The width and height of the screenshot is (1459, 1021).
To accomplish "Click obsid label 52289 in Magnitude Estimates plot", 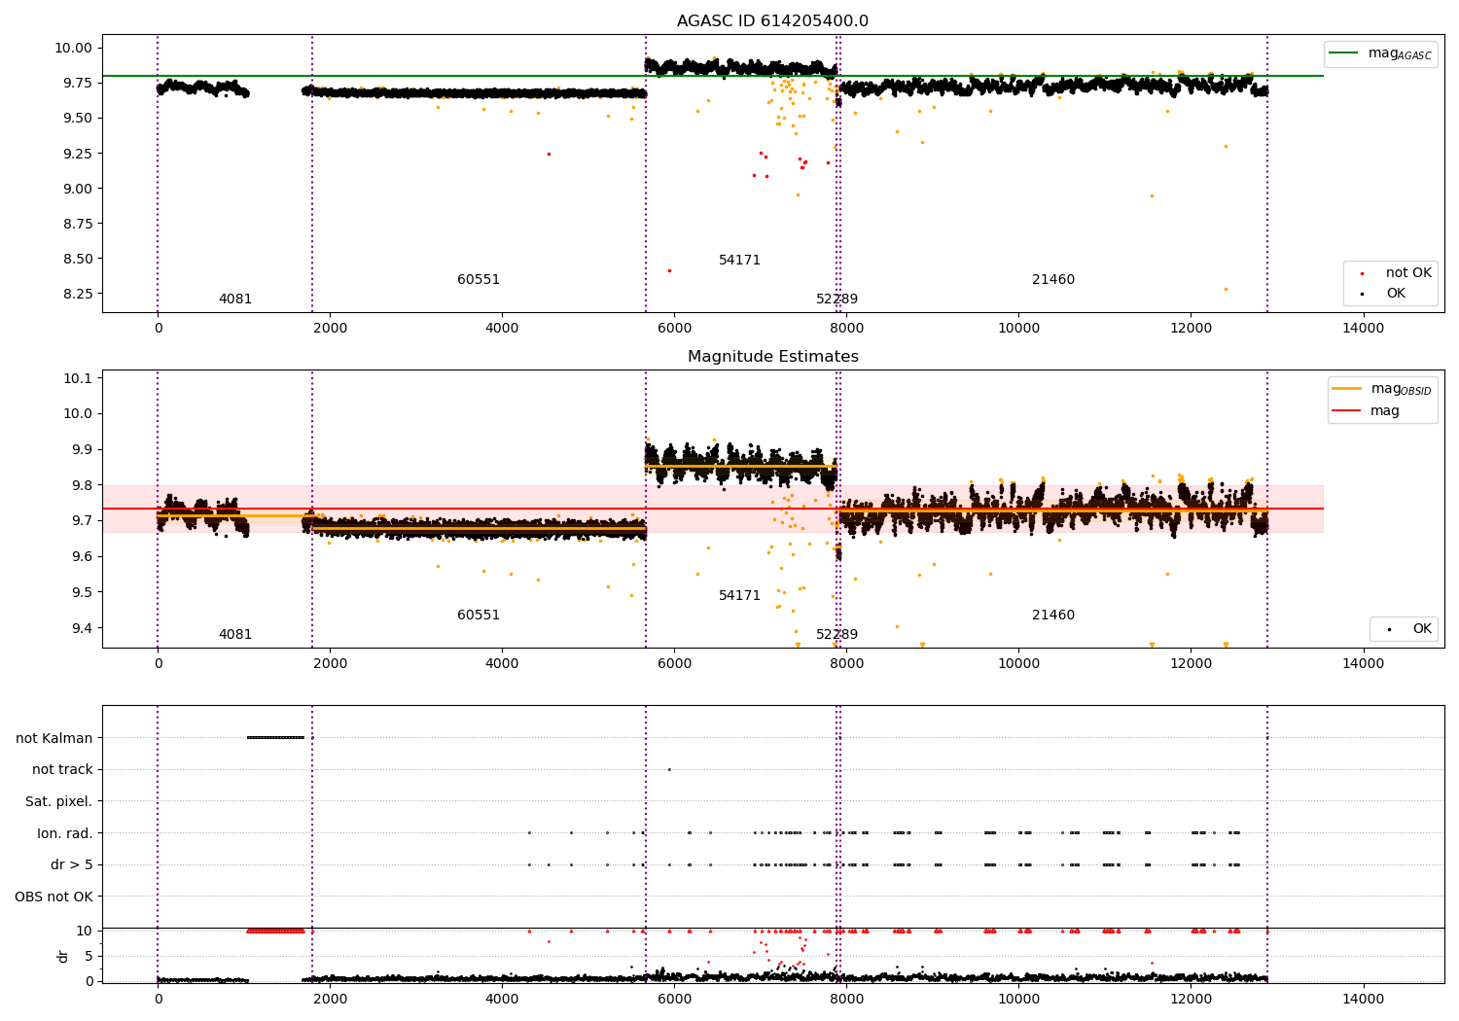I will (x=836, y=634).
